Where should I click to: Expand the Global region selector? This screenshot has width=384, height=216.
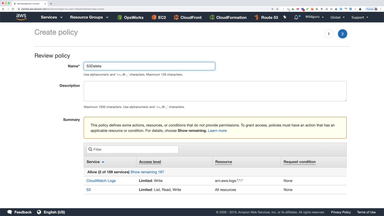[x=337, y=17]
